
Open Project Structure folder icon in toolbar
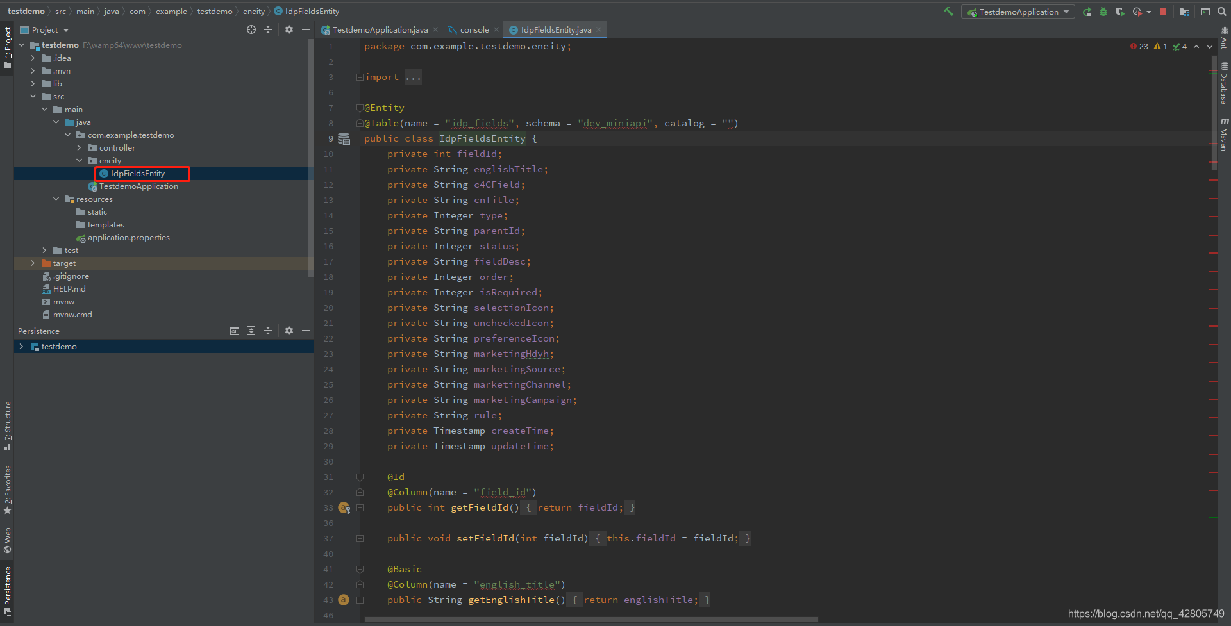point(1184,12)
